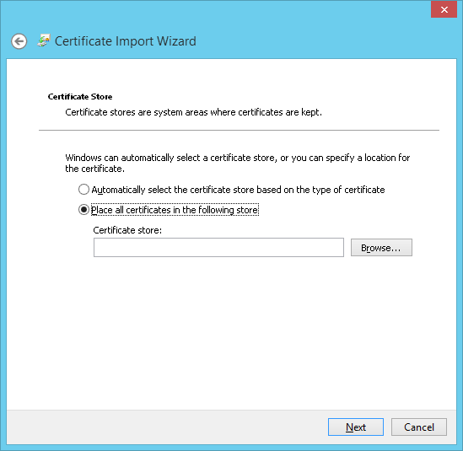This screenshot has height=451, width=463.
Task: Click the 'Certificate Import Wizard' title text
Action: click(125, 41)
